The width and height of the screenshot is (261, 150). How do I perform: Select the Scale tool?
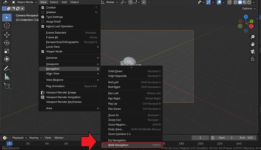[7, 51]
